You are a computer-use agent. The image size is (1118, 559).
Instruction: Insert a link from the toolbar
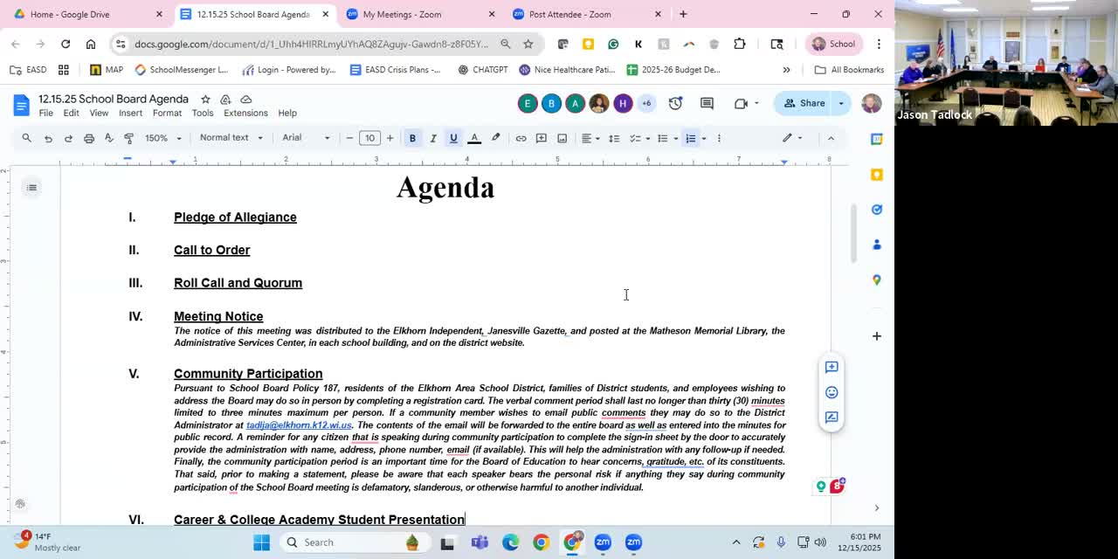521,138
